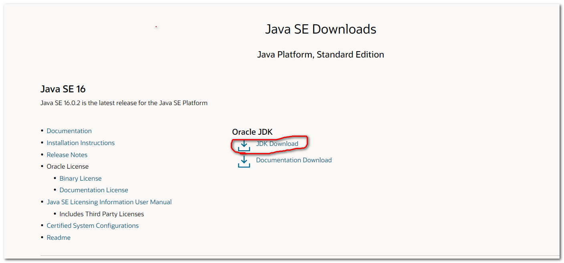564x263 pixels.
Task: View the Release Notes link
Action: (67, 155)
